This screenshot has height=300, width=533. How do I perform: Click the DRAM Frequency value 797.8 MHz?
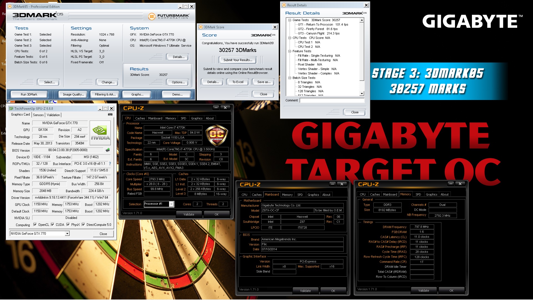tap(422, 227)
